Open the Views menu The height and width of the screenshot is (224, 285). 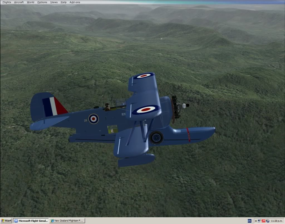54,2
